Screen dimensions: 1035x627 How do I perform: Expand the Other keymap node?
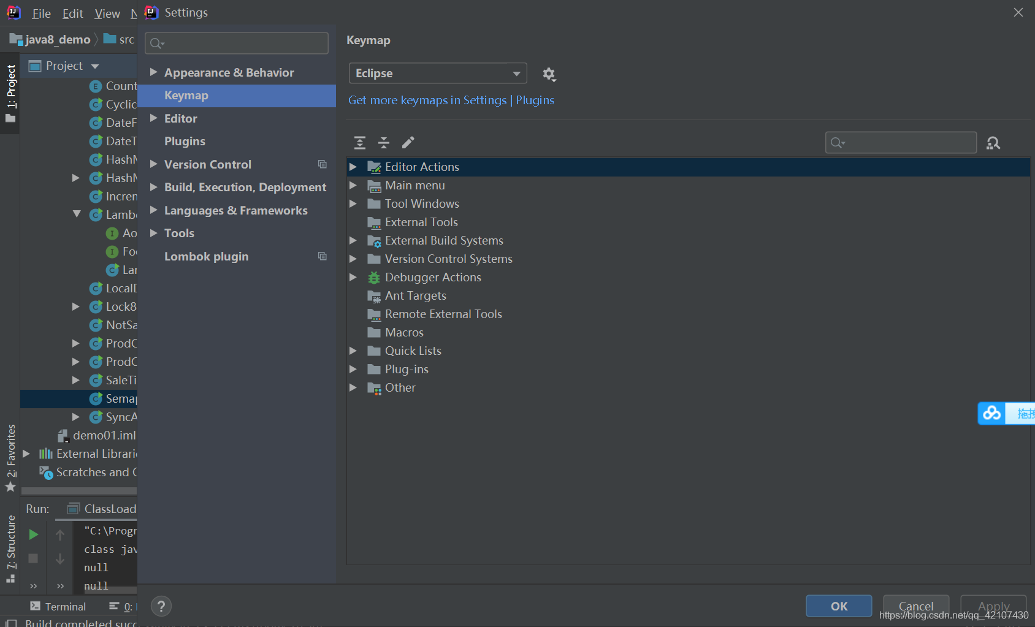tap(353, 387)
